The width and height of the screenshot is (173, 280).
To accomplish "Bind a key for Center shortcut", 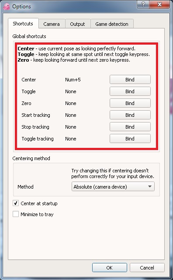I will 130,80.
